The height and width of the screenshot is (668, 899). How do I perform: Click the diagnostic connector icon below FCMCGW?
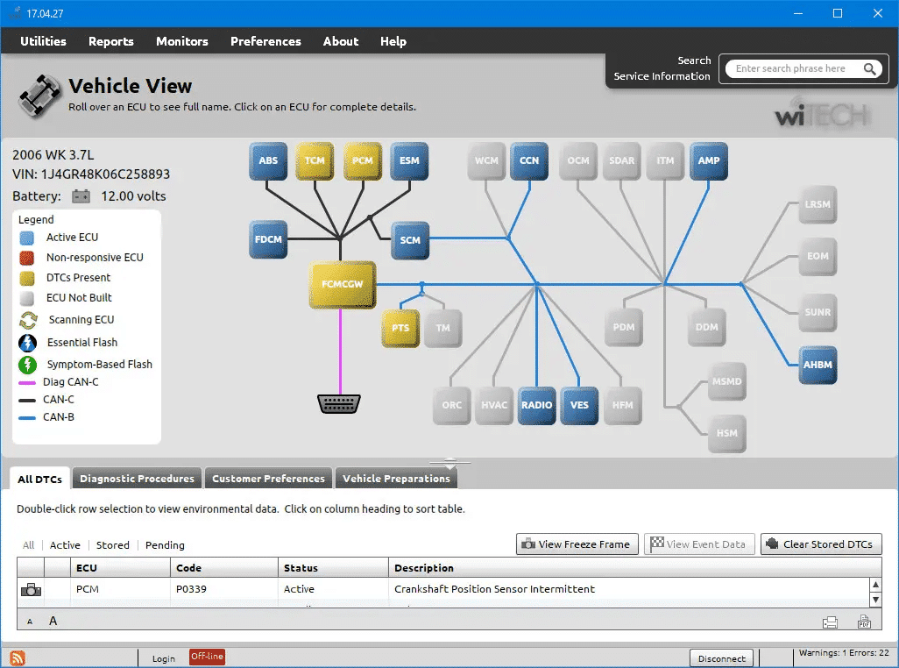click(339, 402)
